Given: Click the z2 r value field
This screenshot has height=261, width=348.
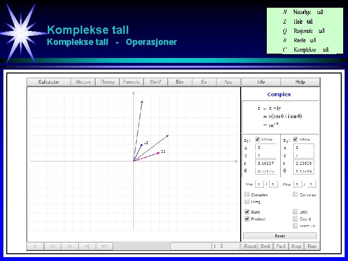Looking at the screenshot, I should (304, 163).
